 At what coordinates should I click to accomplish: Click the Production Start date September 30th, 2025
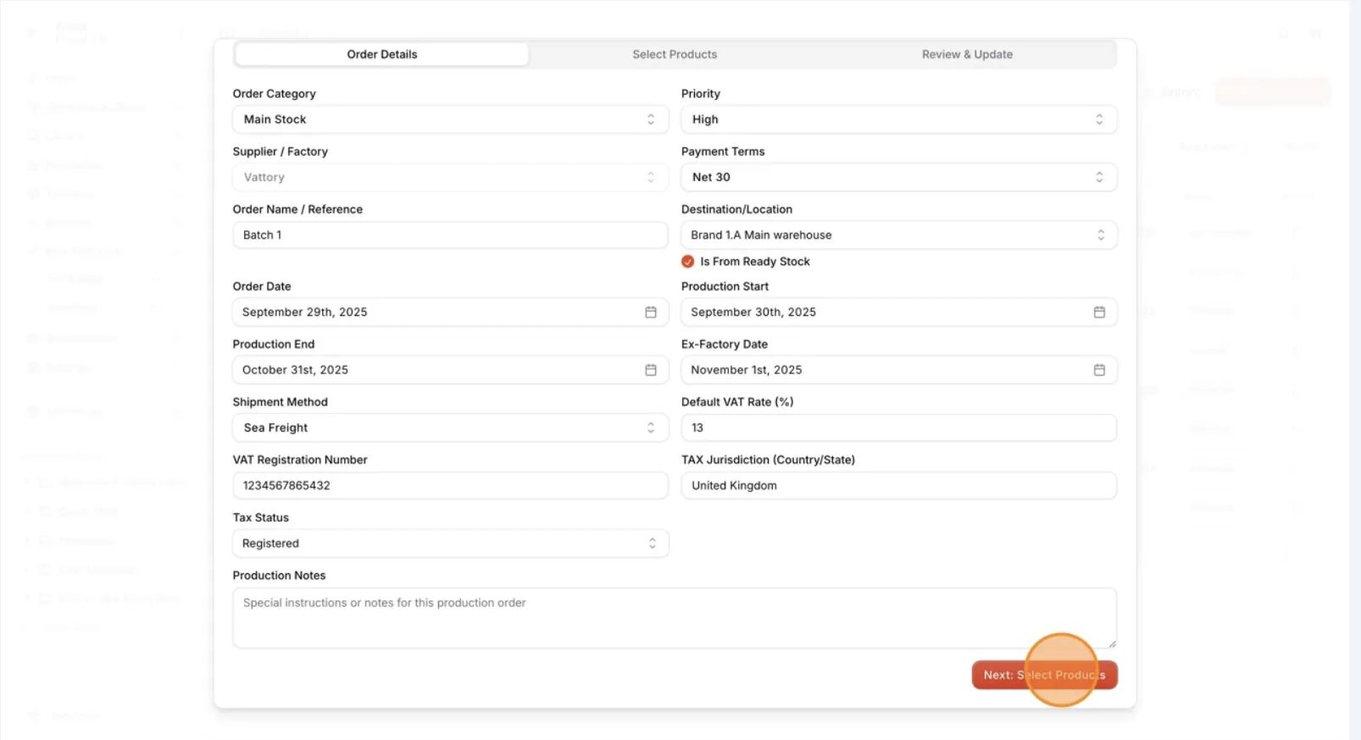coord(899,312)
